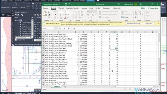
Task: Switch to the Vzorce tab
Action: (x=84, y=8)
